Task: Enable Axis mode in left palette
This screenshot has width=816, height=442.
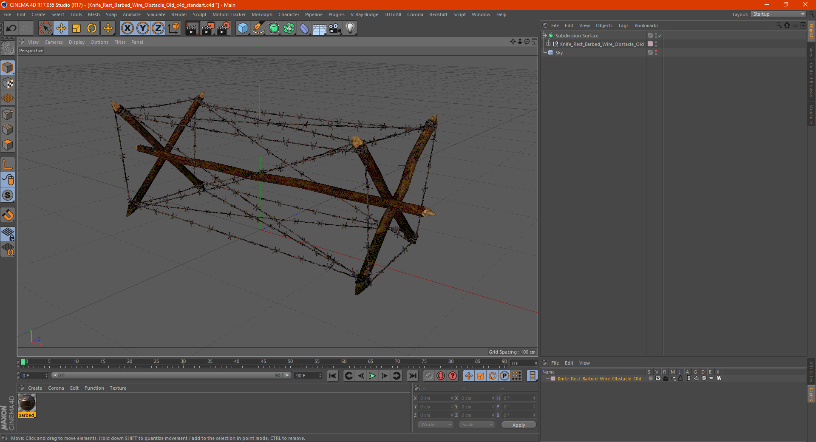Action: click(8, 164)
